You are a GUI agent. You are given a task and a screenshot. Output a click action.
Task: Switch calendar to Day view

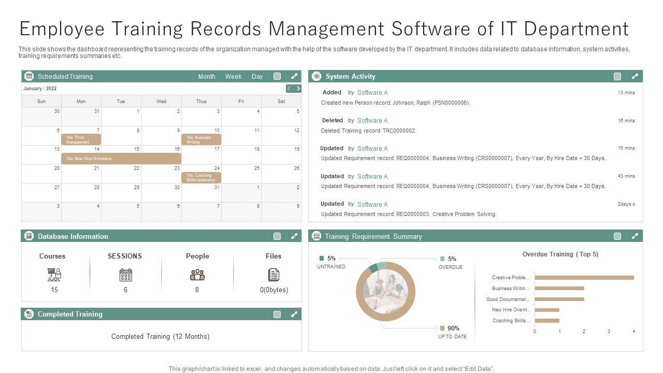pos(257,76)
